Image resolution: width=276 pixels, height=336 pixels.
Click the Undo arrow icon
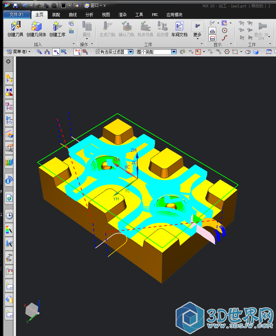point(25,6)
